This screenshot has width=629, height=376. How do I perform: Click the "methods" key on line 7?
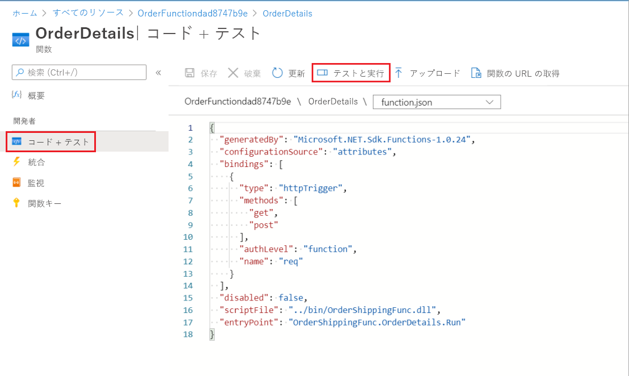coord(261,200)
